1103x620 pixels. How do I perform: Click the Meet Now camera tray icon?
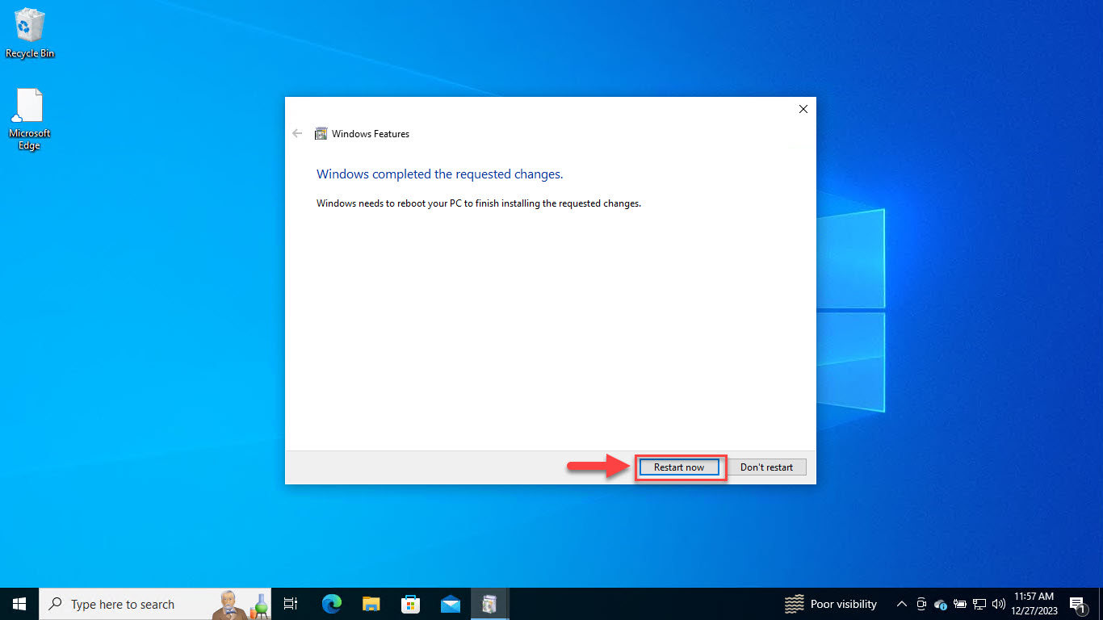tap(921, 604)
